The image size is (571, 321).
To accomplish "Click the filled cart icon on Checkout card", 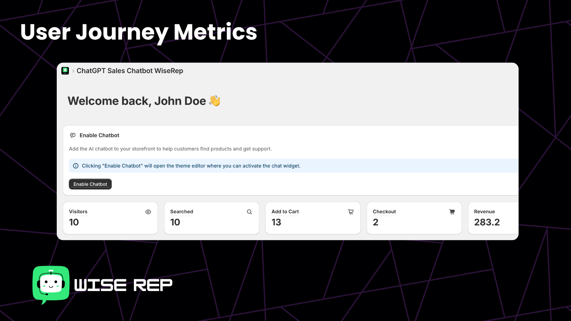I will 452,212.
